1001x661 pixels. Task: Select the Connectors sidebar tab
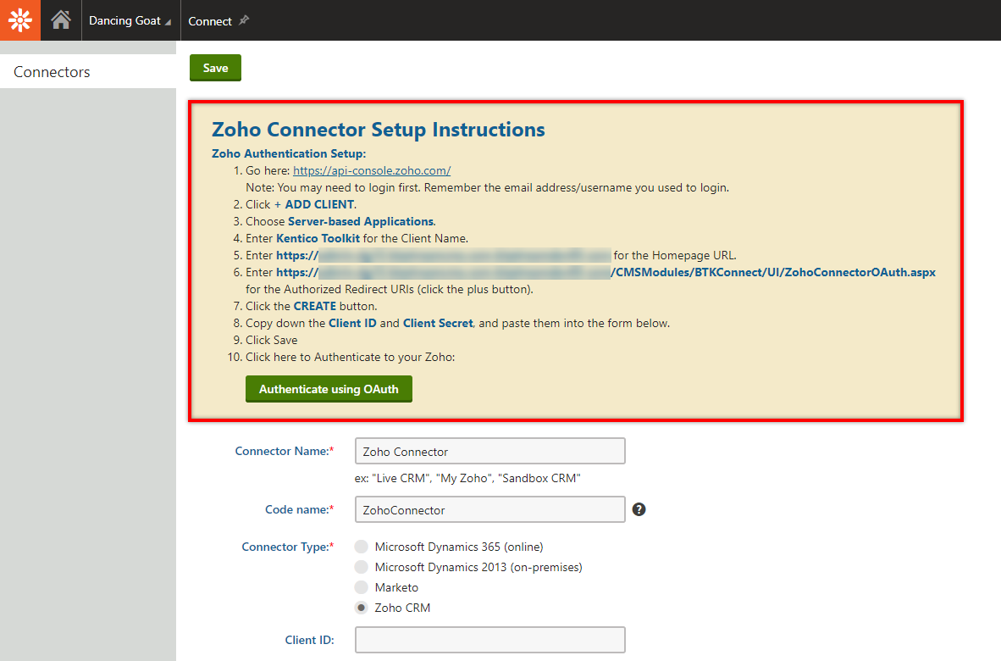point(88,71)
